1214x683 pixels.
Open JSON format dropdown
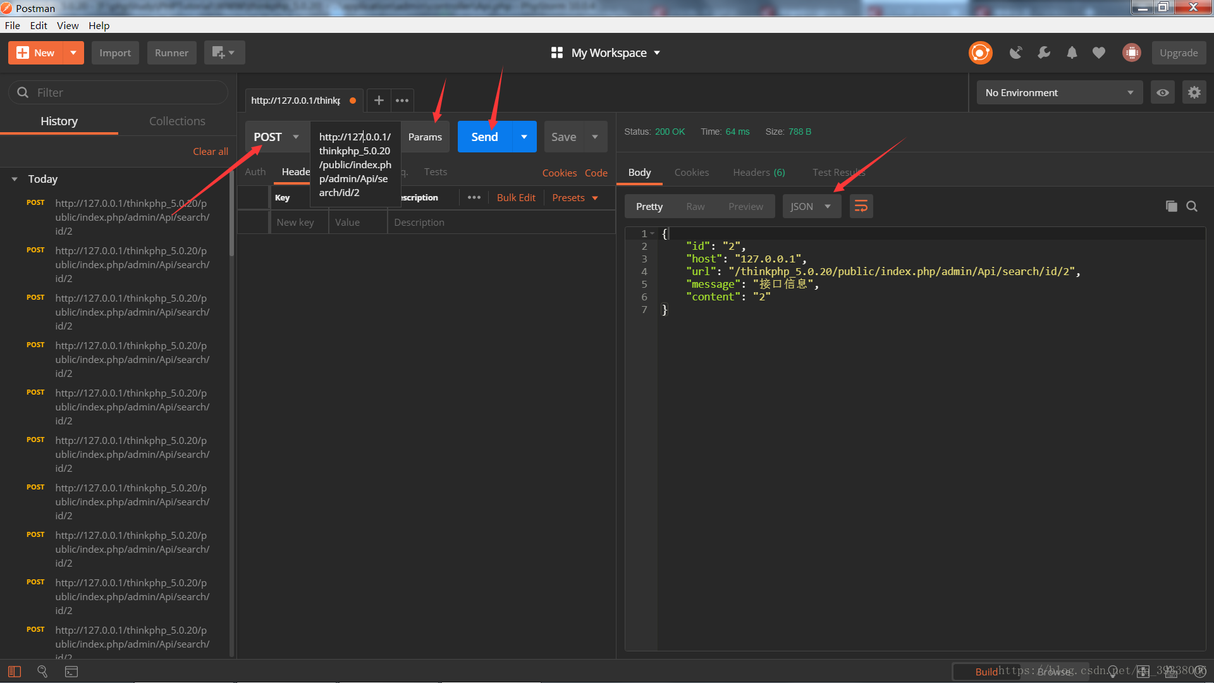coord(811,207)
